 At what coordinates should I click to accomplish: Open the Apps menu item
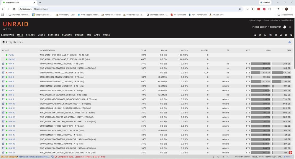(97, 35)
